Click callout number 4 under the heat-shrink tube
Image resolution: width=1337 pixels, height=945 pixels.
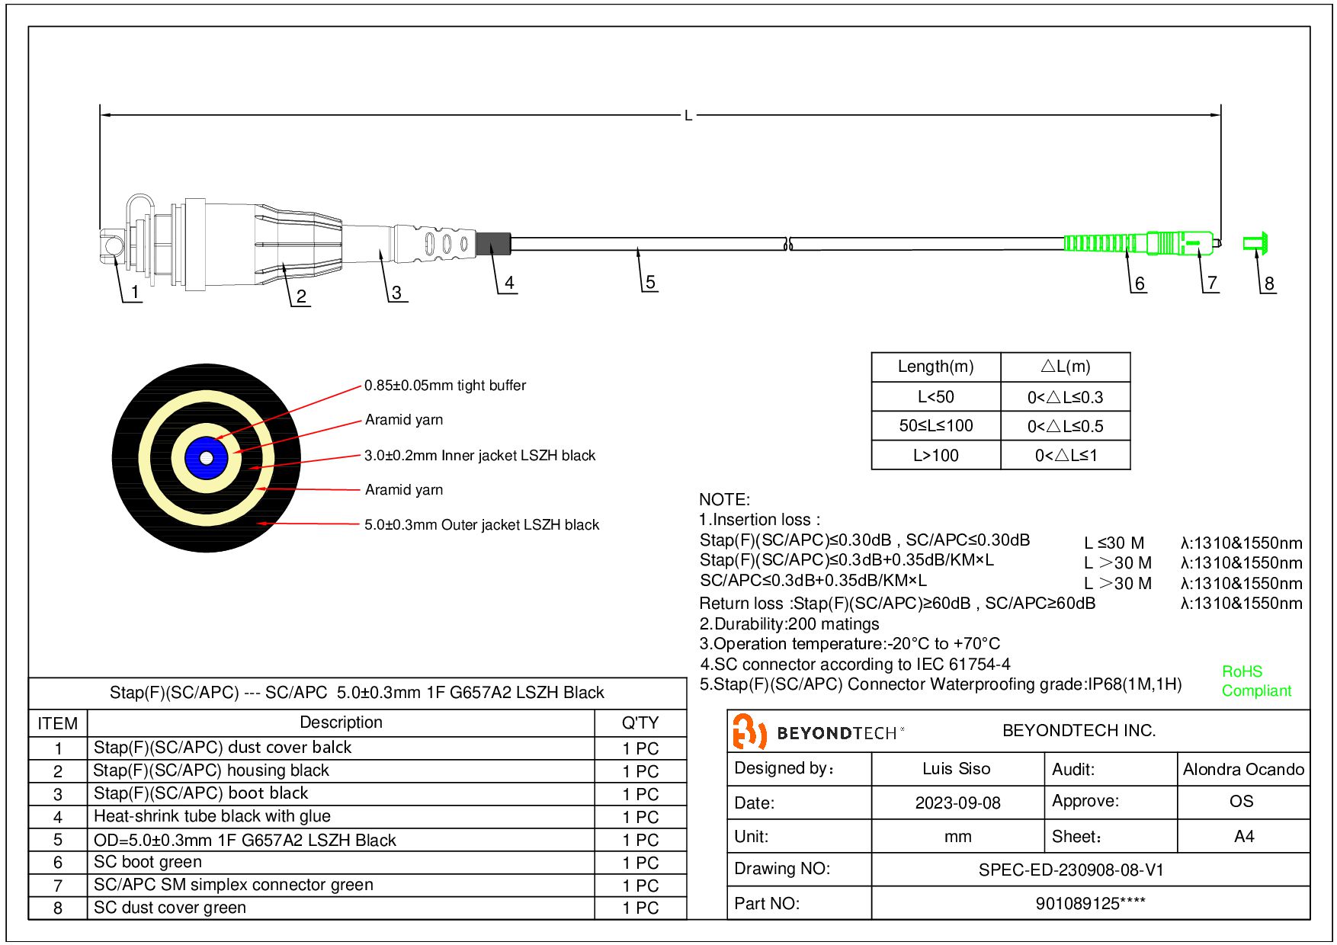point(509,283)
